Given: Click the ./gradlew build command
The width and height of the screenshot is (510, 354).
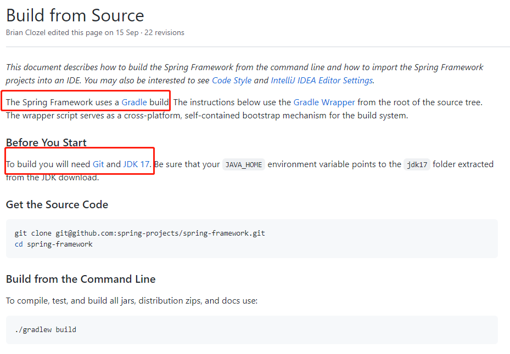Looking at the screenshot, I should [x=46, y=330].
